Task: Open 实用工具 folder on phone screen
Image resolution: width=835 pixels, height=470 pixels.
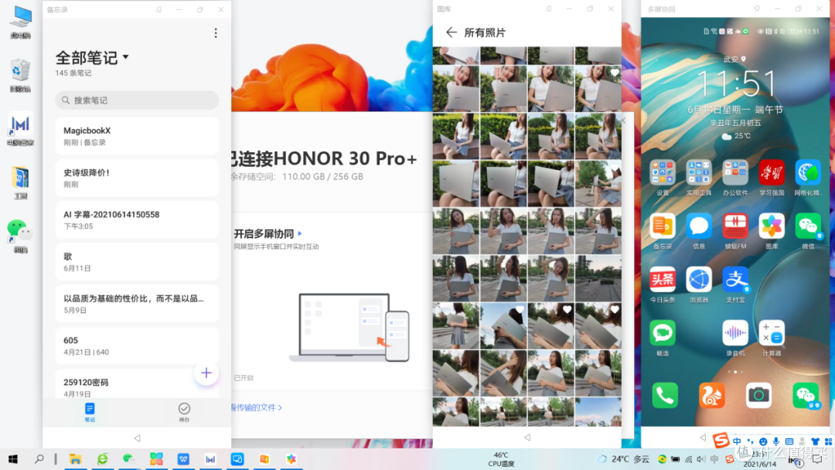Action: [x=699, y=179]
